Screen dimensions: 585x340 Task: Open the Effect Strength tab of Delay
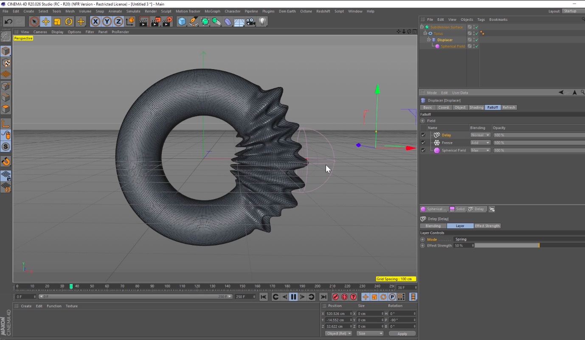pyautogui.click(x=487, y=226)
